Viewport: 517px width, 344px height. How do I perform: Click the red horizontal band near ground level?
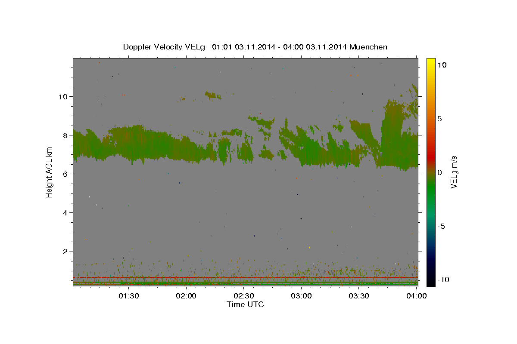[246, 278]
